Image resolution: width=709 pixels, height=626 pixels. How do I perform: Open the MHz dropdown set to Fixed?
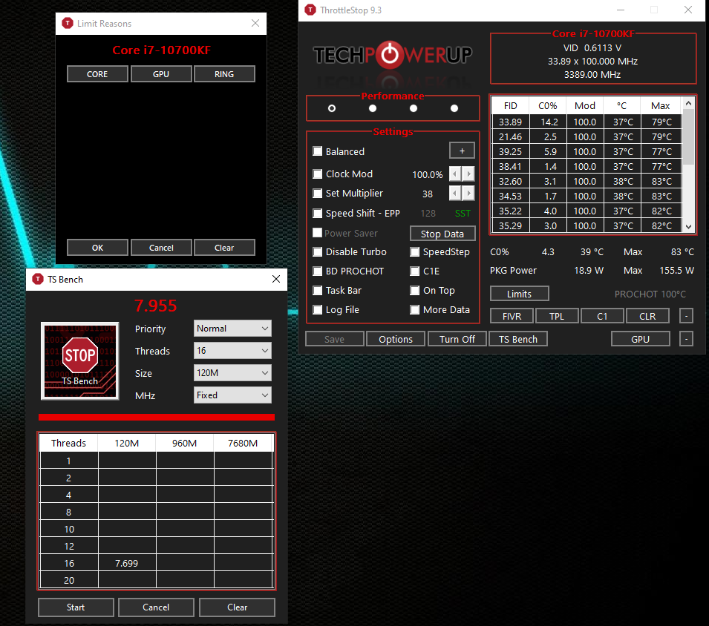(232, 395)
